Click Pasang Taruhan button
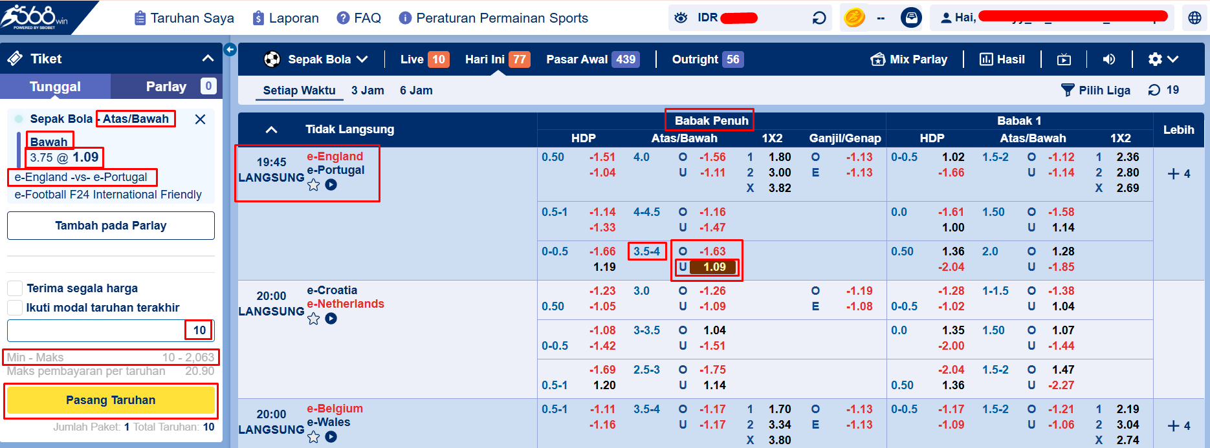Screen dimensions: 1210x448 [x=111, y=400]
